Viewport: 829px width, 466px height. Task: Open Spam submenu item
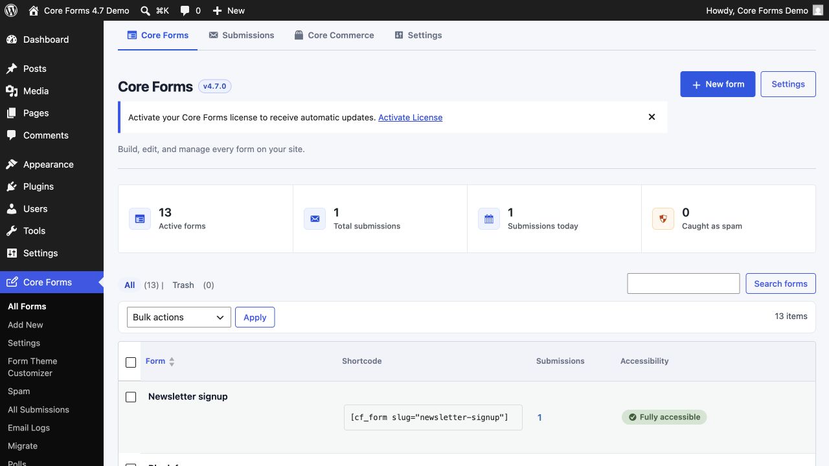tap(19, 392)
